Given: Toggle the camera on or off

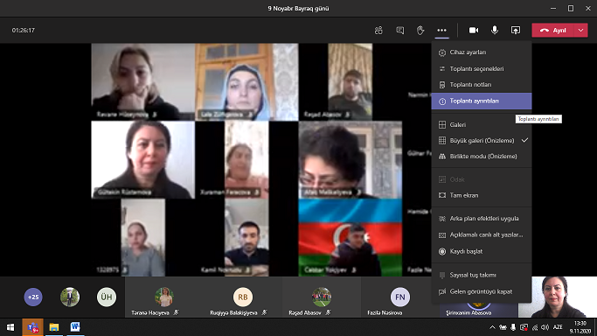Looking at the screenshot, I should [x=474, y=30].
